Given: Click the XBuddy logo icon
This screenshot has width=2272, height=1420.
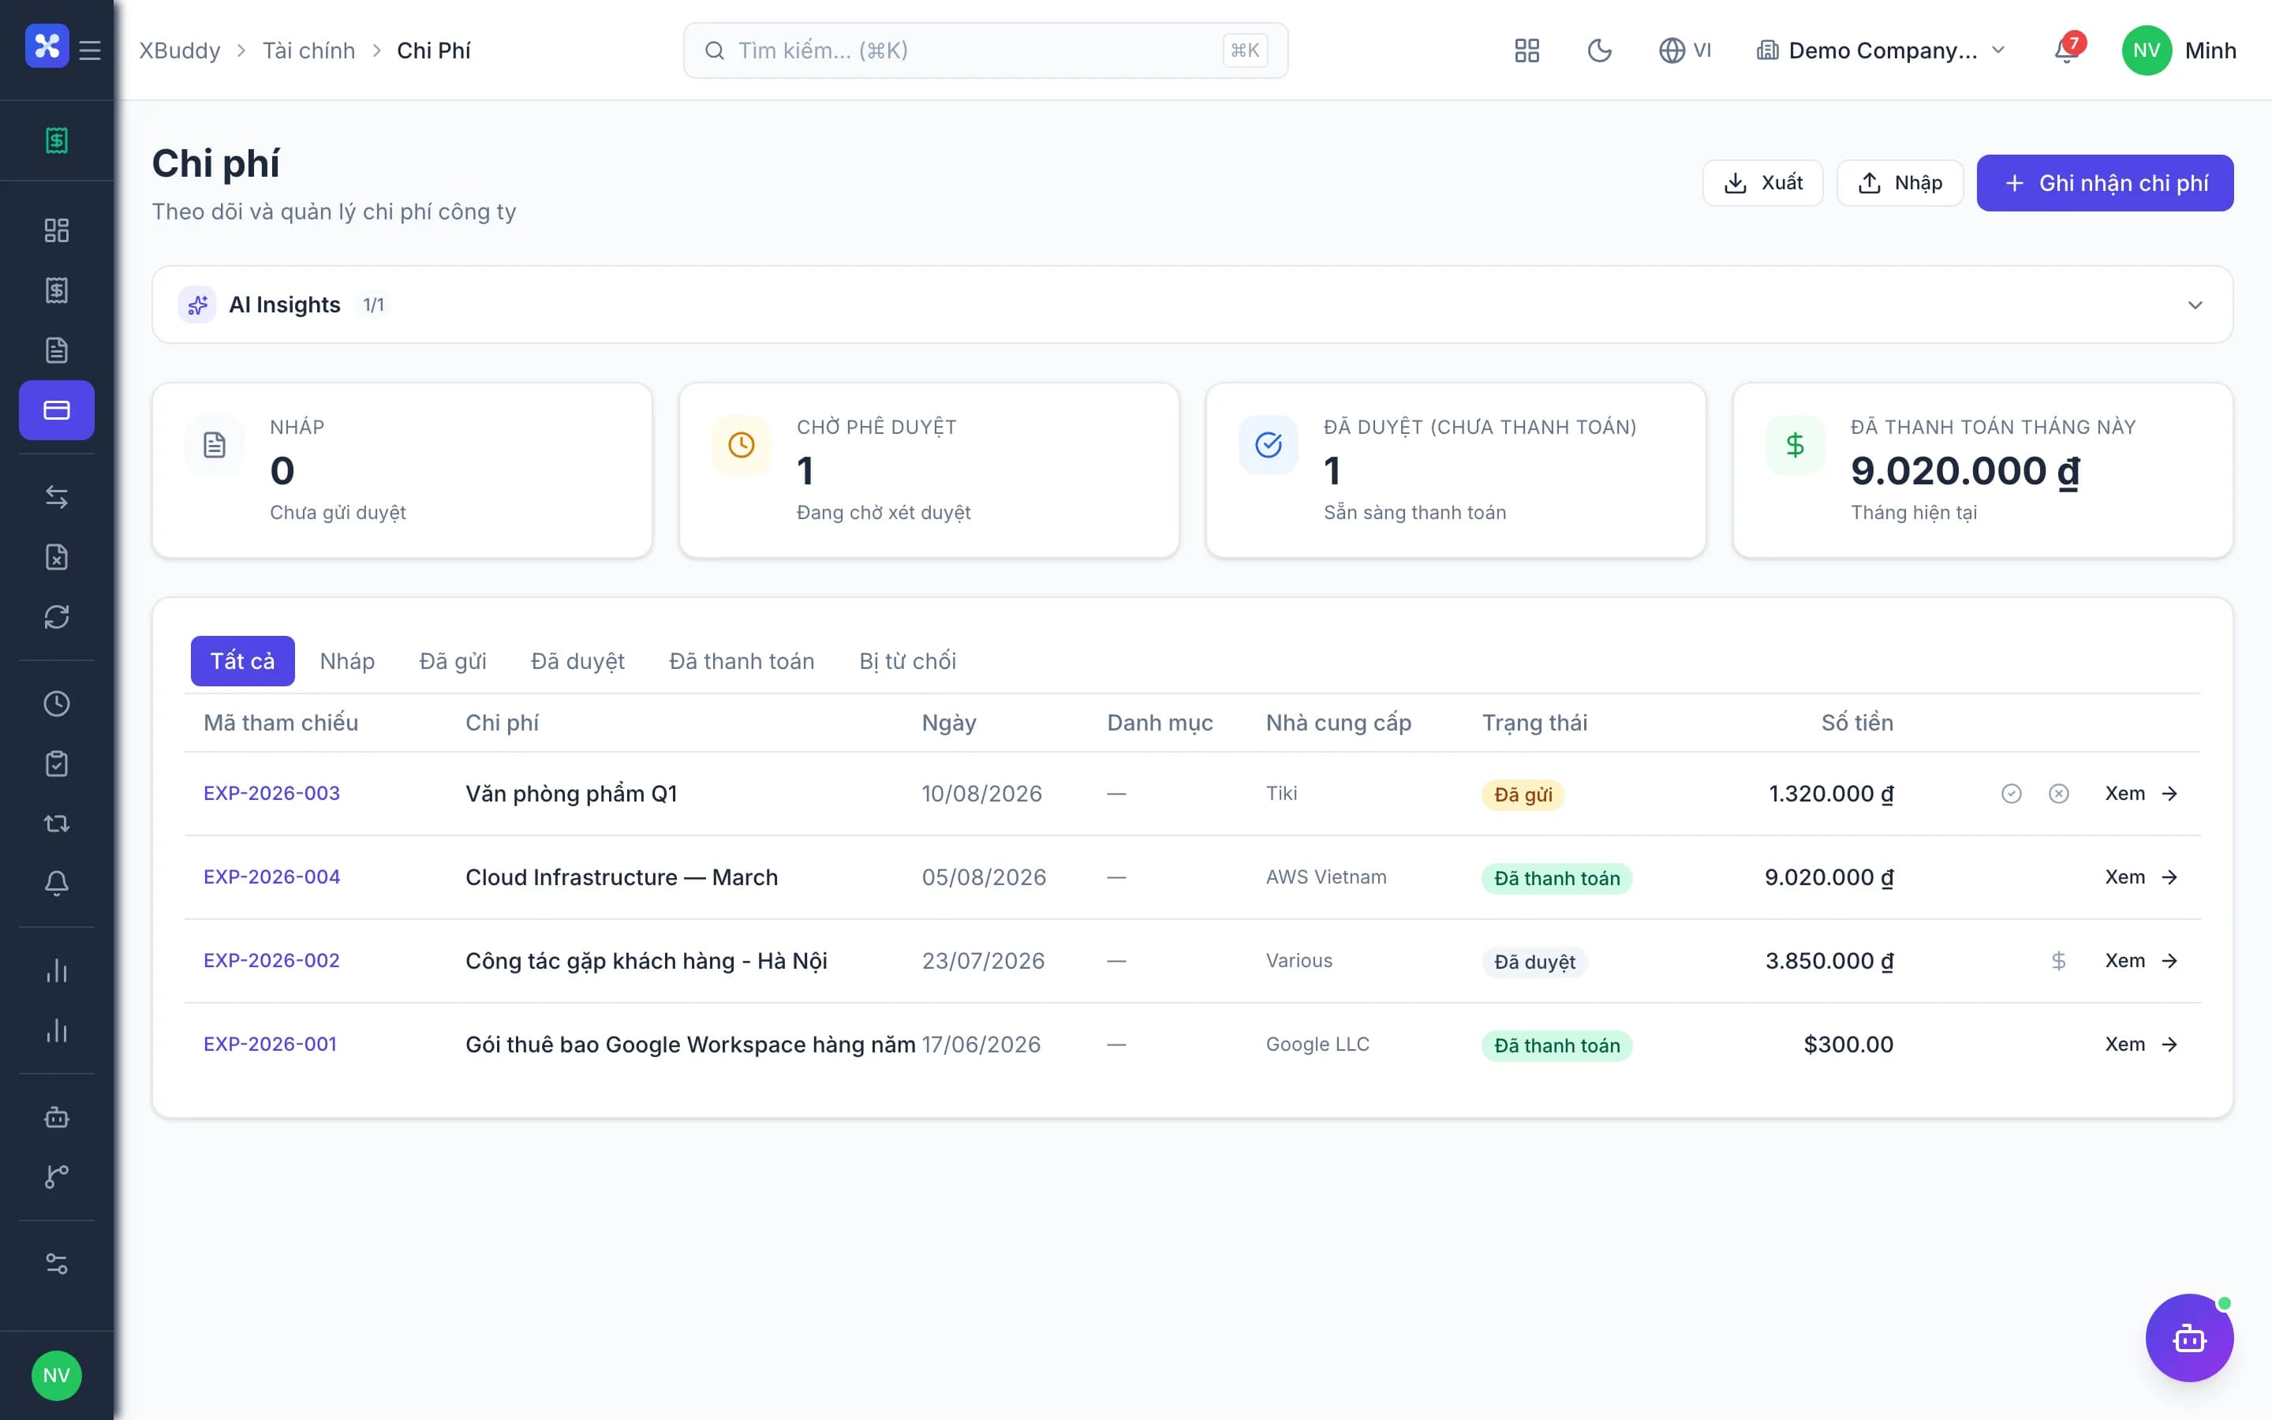Looking at the screenshot, I should [x=47, y=46].
